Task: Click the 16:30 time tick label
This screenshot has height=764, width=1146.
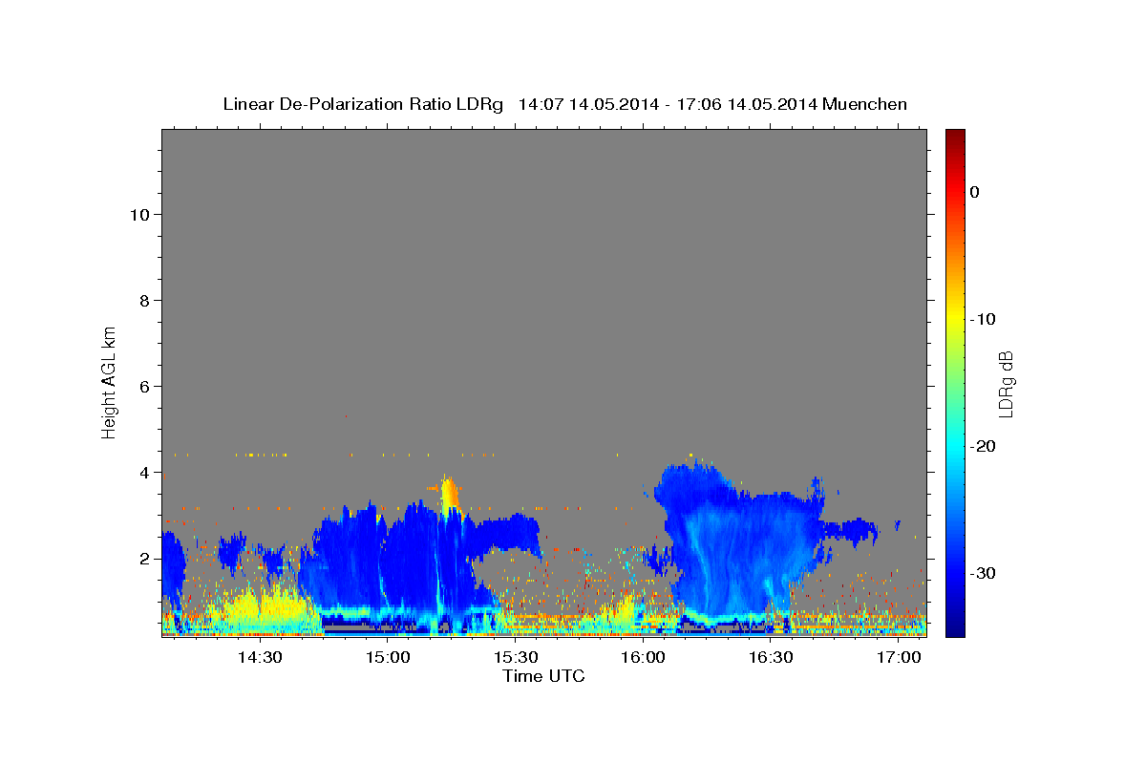Action: pyautogui.click(x=772, y=657)
